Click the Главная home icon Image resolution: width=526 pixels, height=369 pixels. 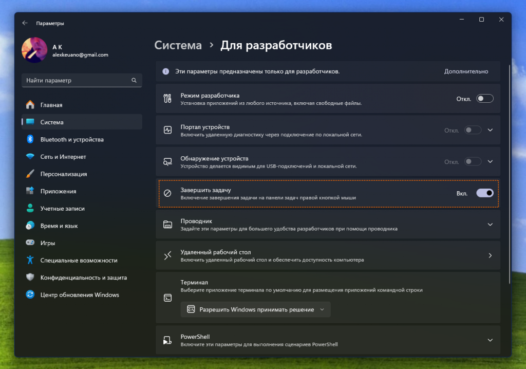(x=30, y=105)
